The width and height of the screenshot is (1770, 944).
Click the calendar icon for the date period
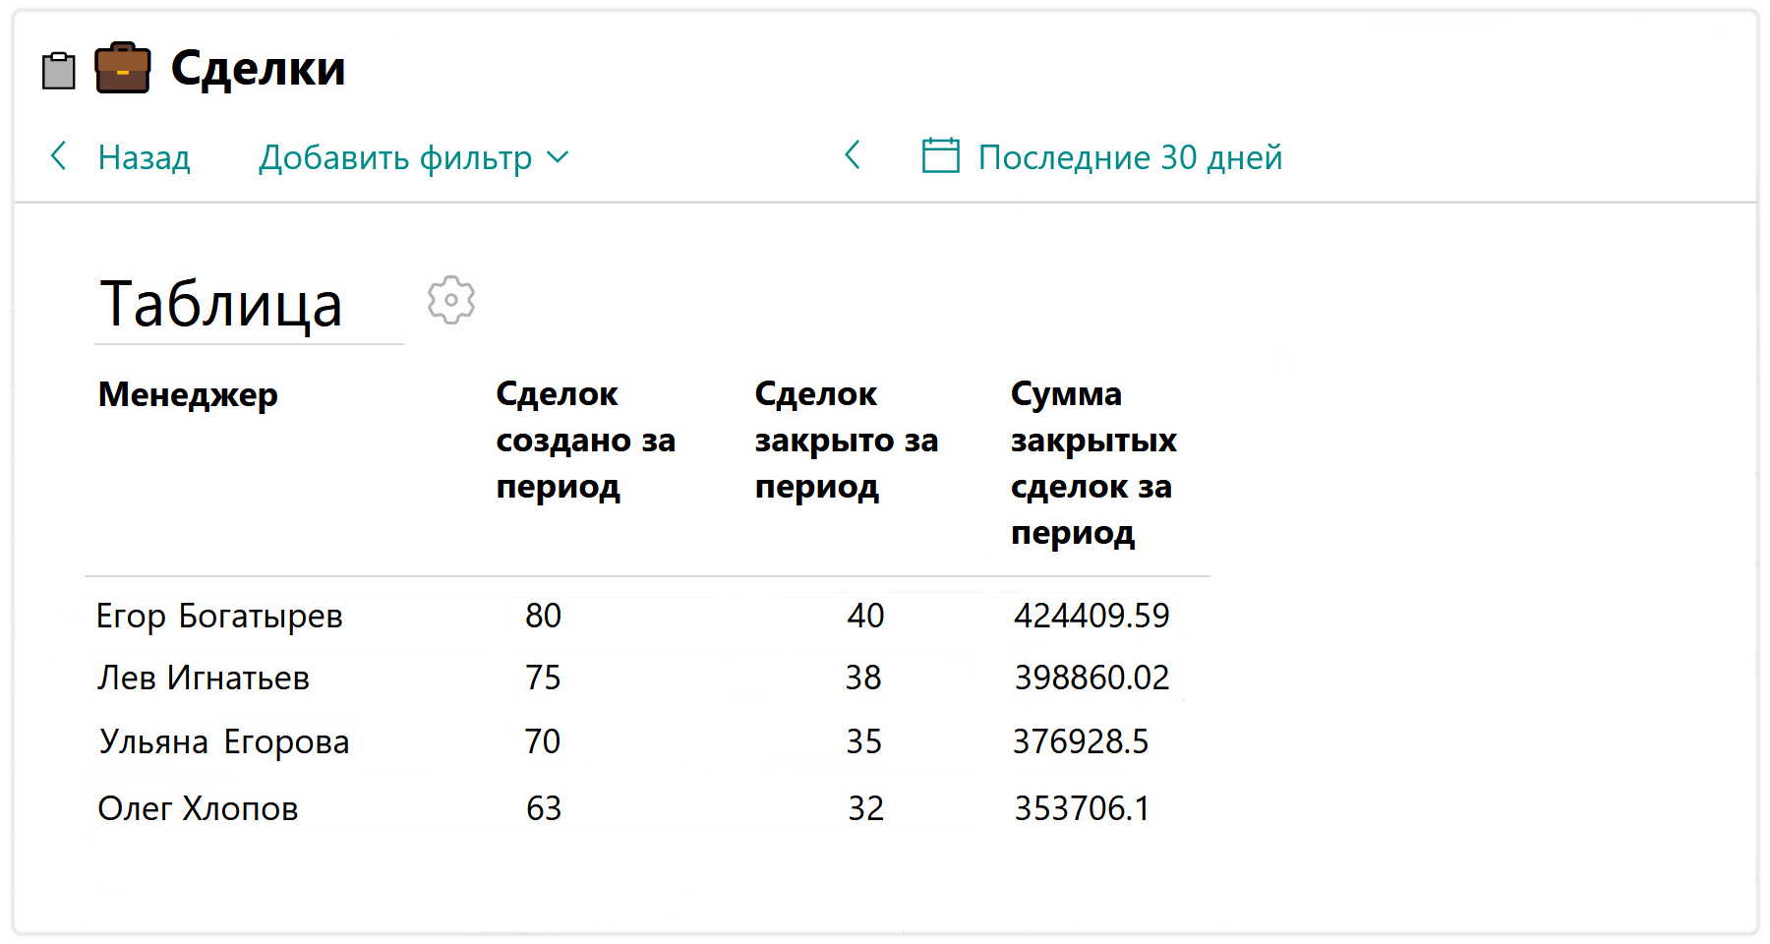pyautogui.click(x=940, y=156)
